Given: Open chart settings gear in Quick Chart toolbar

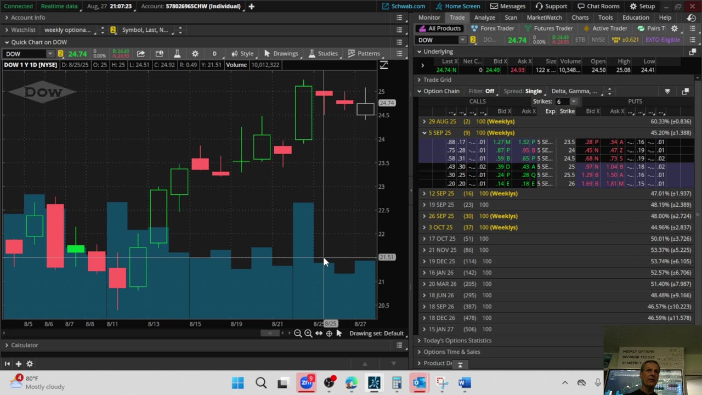Looking at the screenshot, I should pyautogui.click(x=195, y=53).
